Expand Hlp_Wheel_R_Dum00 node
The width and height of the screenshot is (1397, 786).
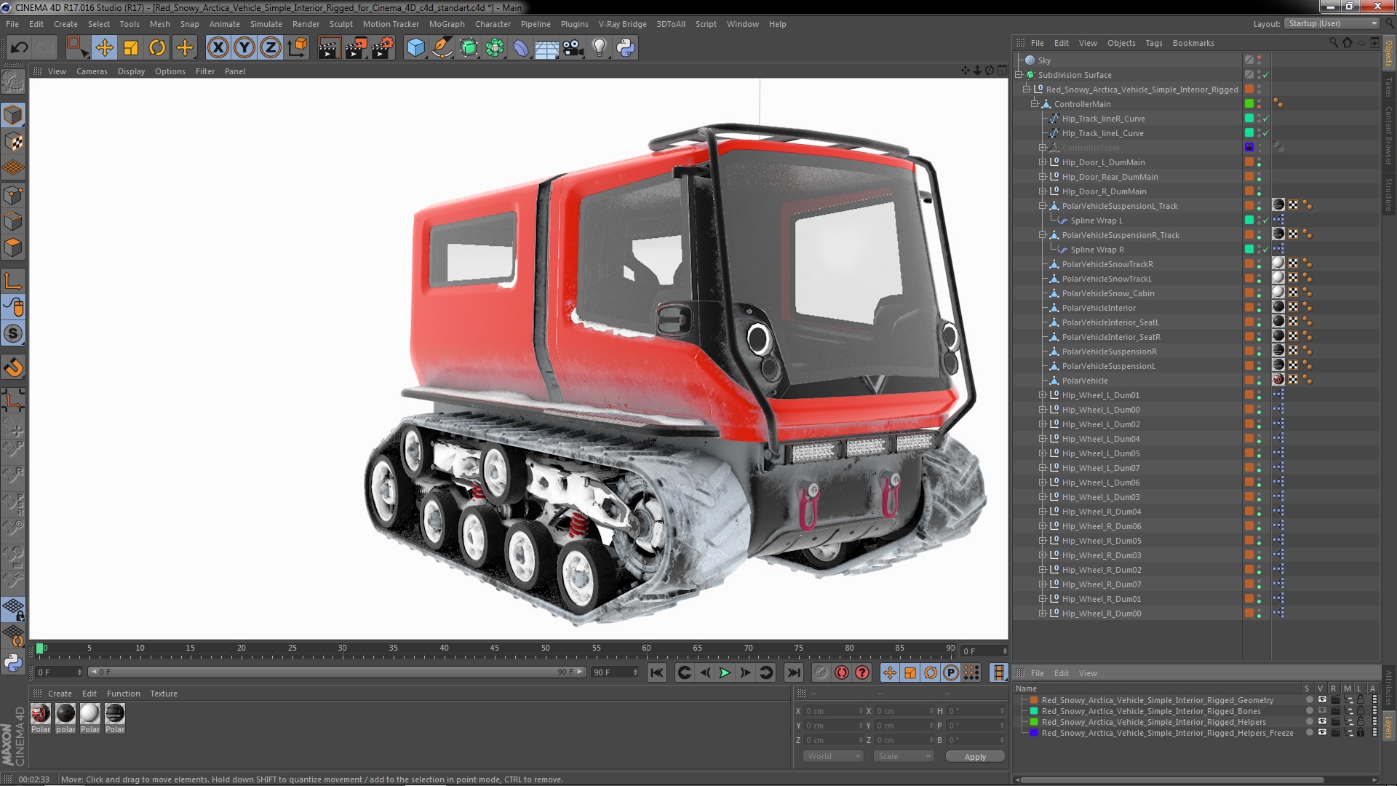[x=1042, y=614]
